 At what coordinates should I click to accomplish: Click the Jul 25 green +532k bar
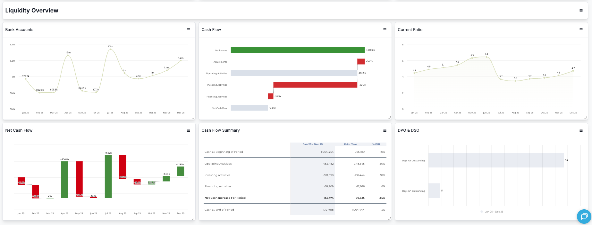pyautogui.click(x=108, y=176)
